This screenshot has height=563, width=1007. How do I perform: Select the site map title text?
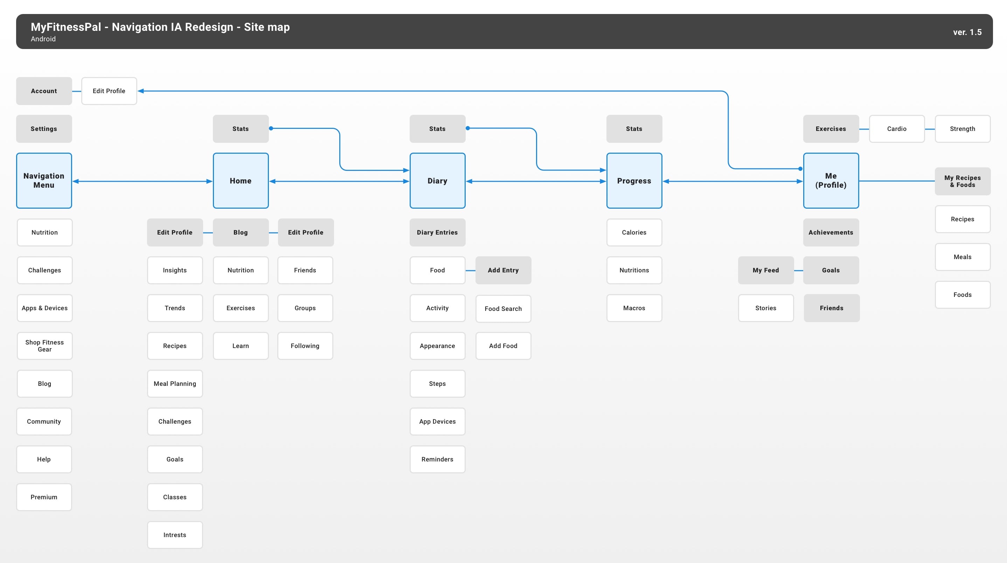click(x=160, y=27)
